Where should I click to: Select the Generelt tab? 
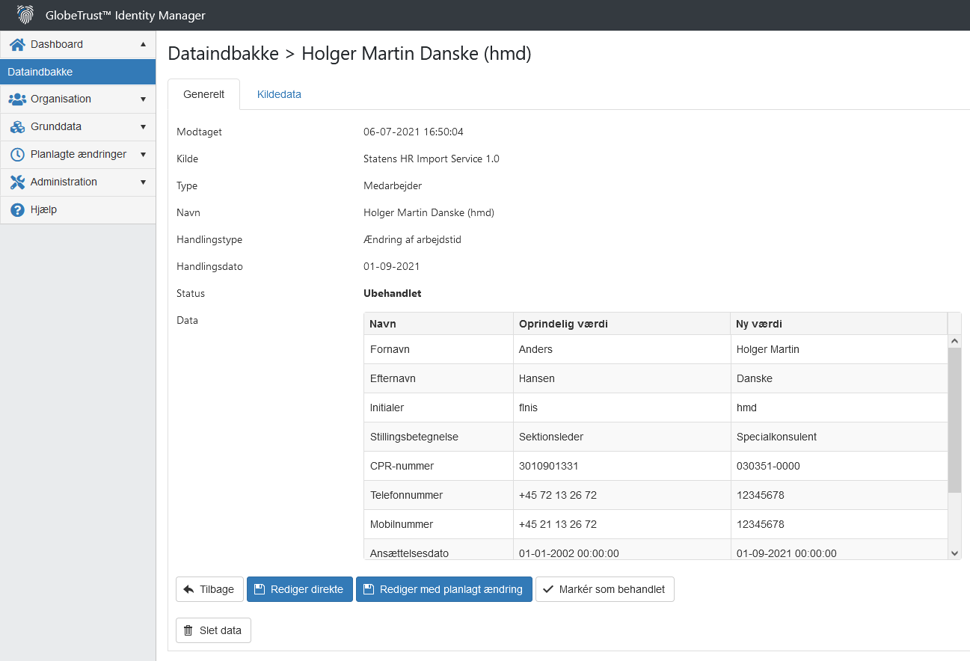tap(203, 94)
